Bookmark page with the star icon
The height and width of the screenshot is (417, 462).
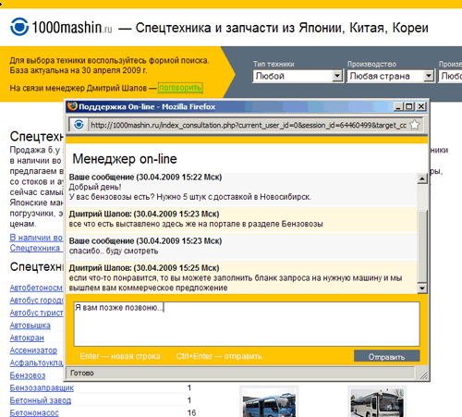[415, 125]
